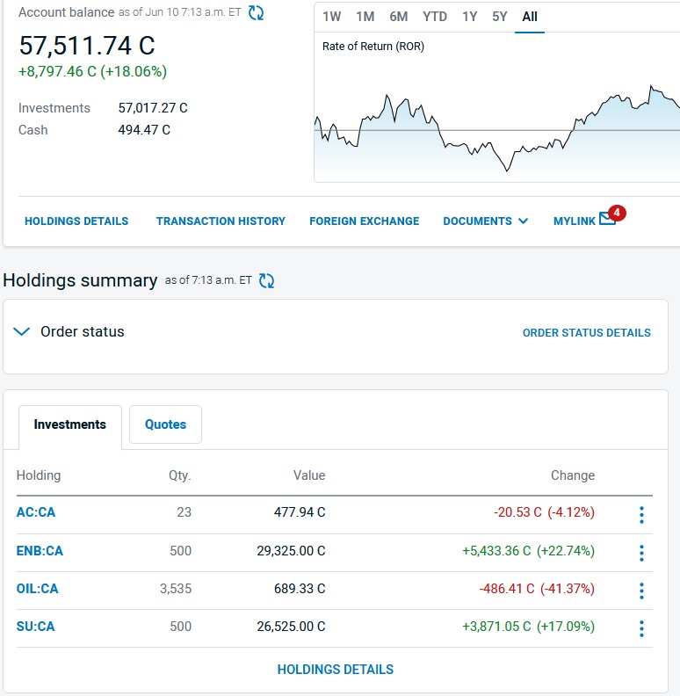
Task: Click the SU:CA change +3,871.05 C
Action: pos(496,627)
